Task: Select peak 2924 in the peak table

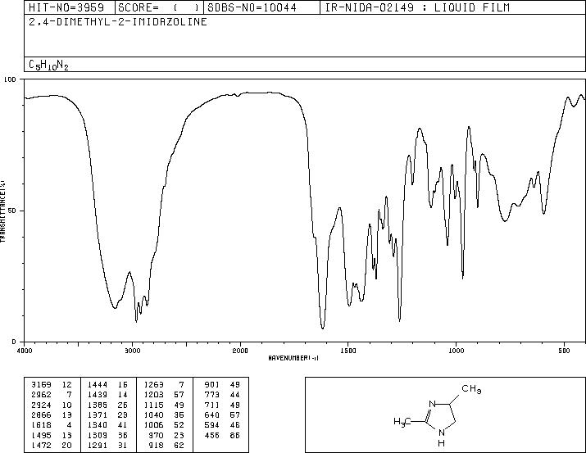Action: point(41,405)
